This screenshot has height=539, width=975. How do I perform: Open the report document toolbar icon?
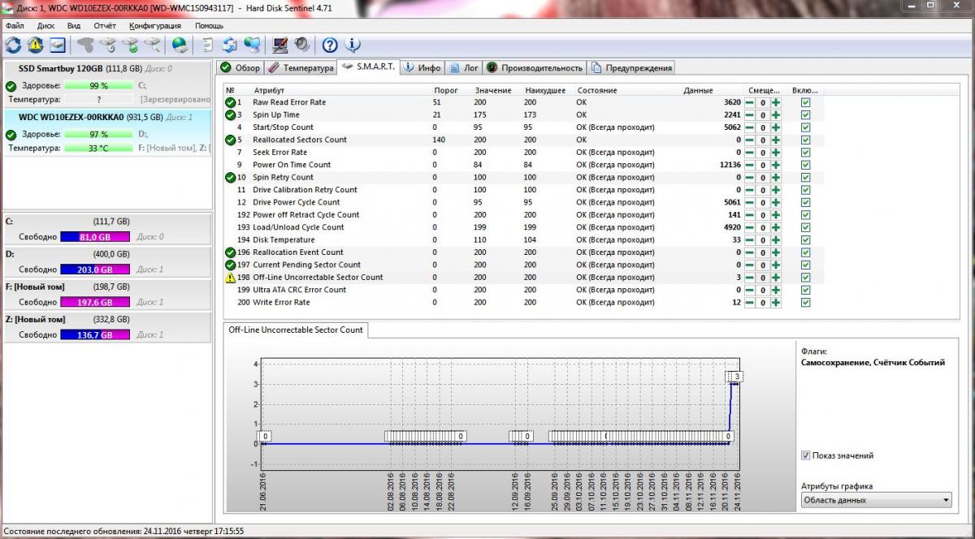(x=208, y=45)
